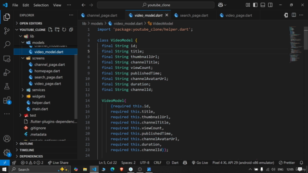Toggle the bottom panel visibility
The image size is (308, 173).
click(263, 5)
